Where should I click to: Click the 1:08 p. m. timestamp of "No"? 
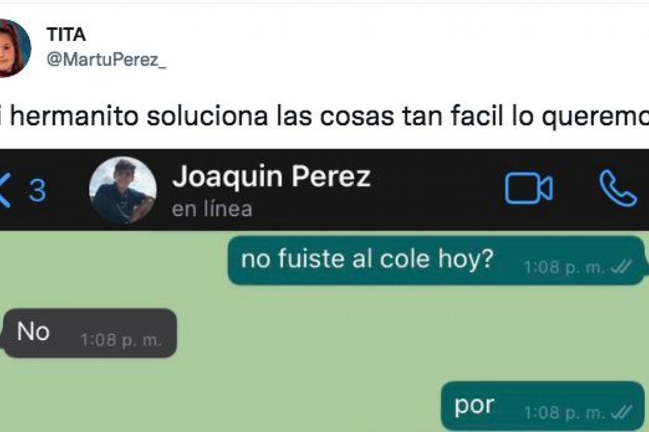point(121,341)
